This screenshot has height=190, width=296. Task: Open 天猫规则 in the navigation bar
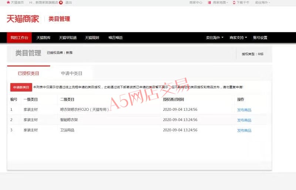92,38
